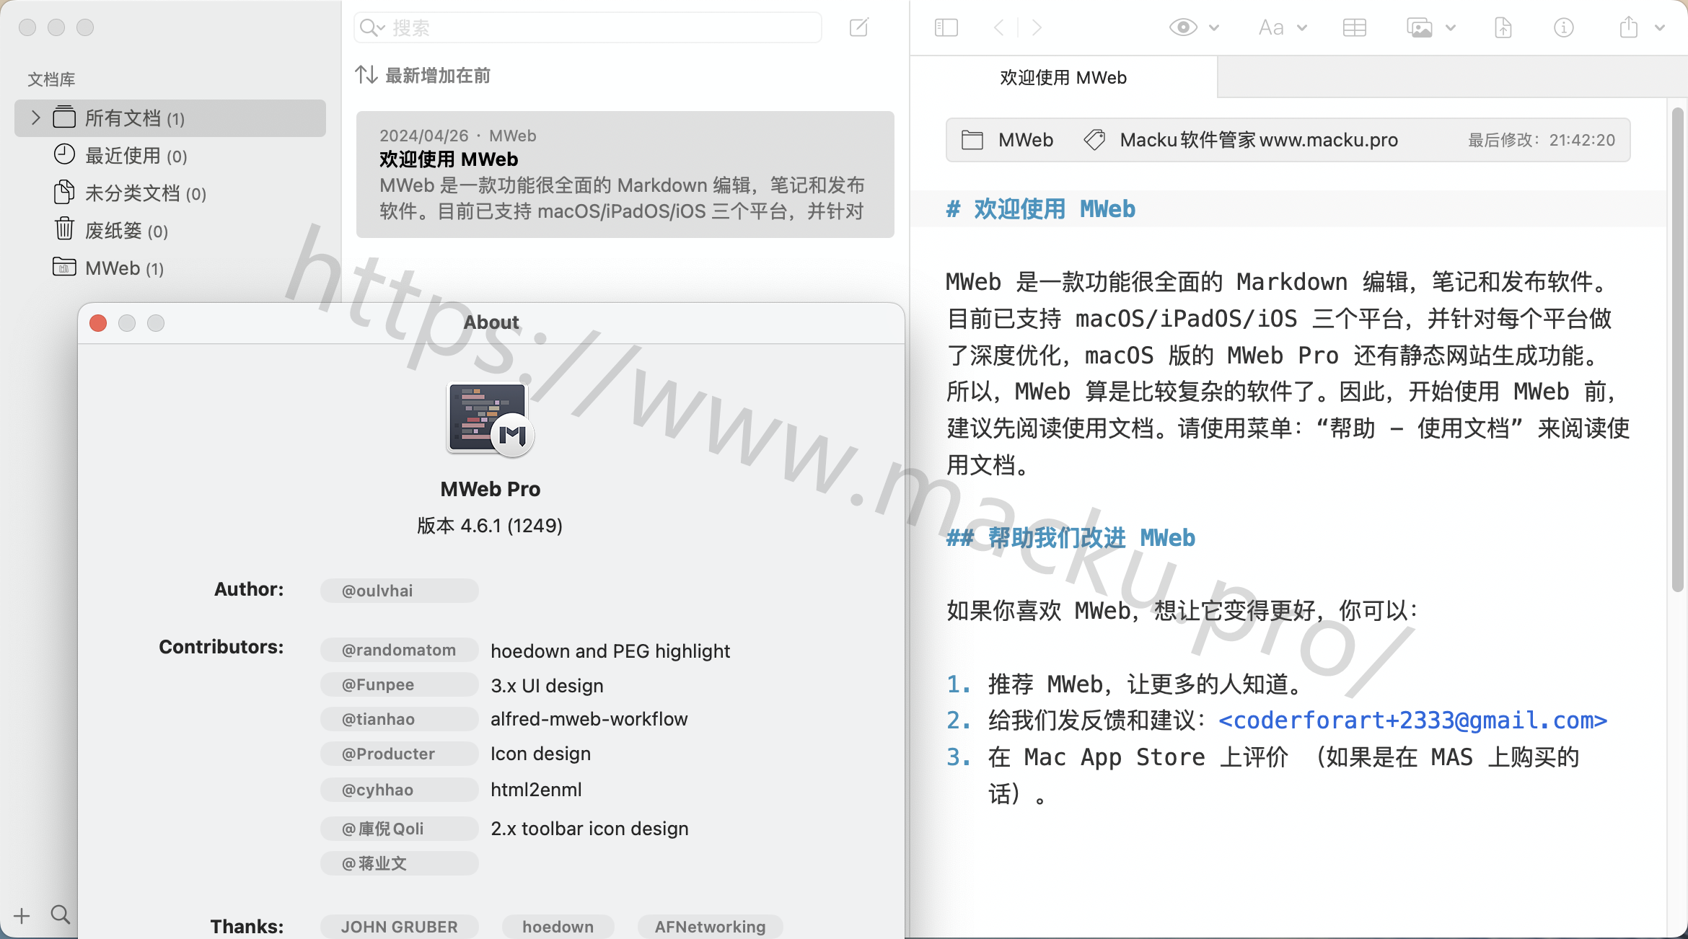This screenshot has height=939, width=1688.
Task: Open contributor @cyhhao link
Action: [399, 790]
